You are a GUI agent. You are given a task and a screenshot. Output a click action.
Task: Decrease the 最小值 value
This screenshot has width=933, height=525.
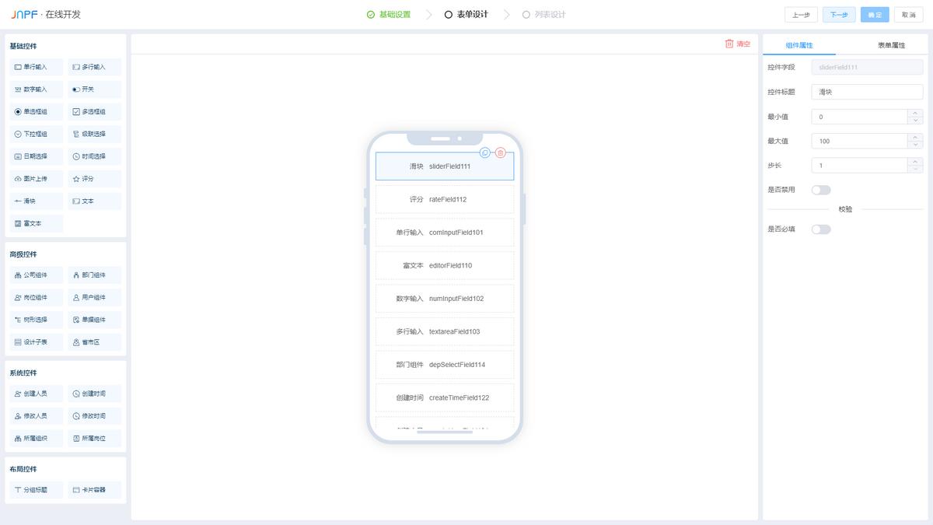[x=915, y=121]
